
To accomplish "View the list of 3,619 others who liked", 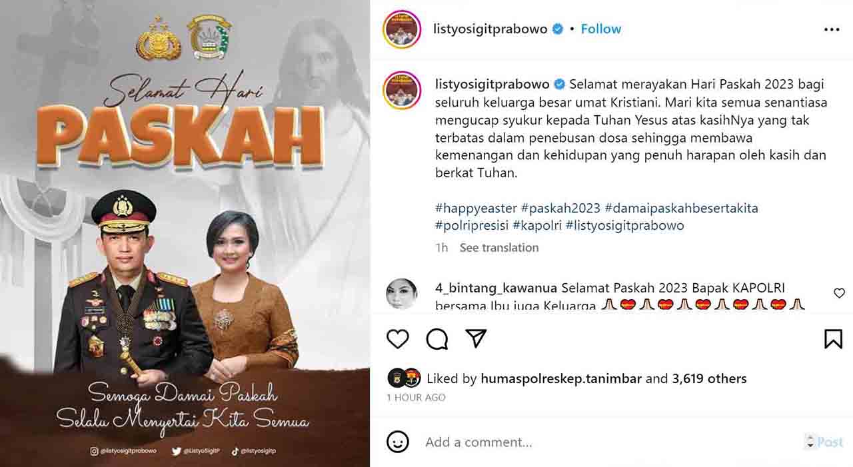I will click(709, 378).
